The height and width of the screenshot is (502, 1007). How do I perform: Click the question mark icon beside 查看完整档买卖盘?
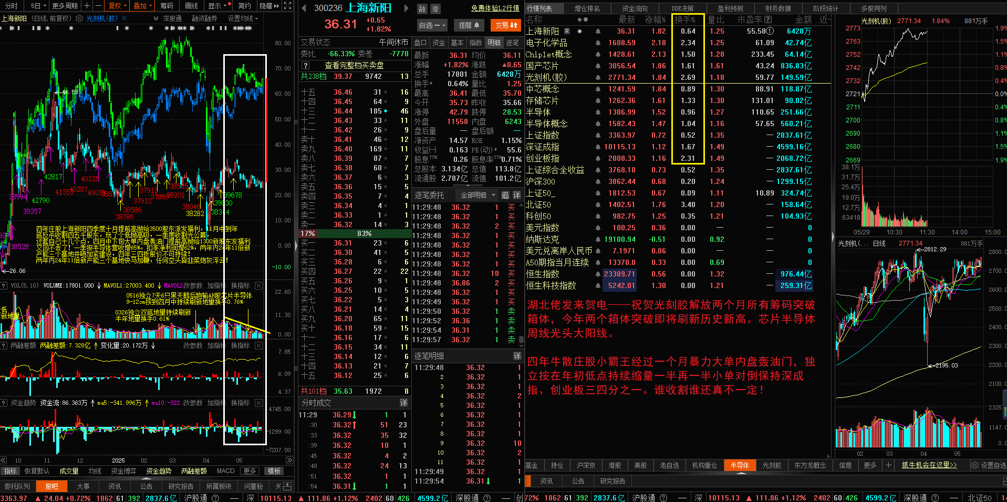tap(306, 66)
